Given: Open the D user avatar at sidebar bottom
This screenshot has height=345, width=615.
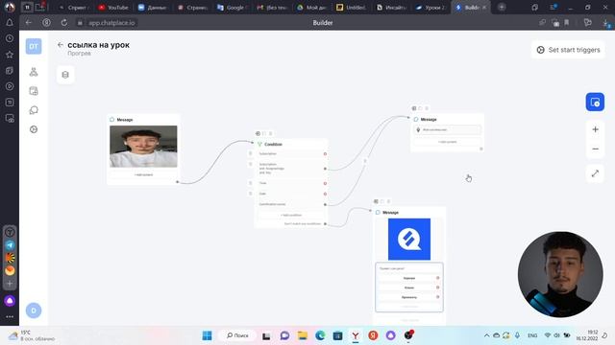Looking at the screenshot, I should [34, 310].
